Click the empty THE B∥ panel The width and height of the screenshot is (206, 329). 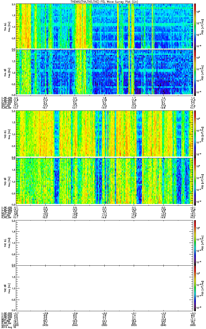104,288
